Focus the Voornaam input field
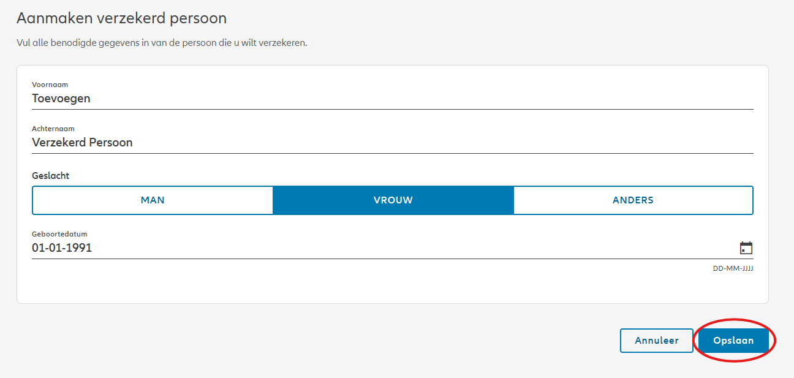 click(x=392, y=99)
